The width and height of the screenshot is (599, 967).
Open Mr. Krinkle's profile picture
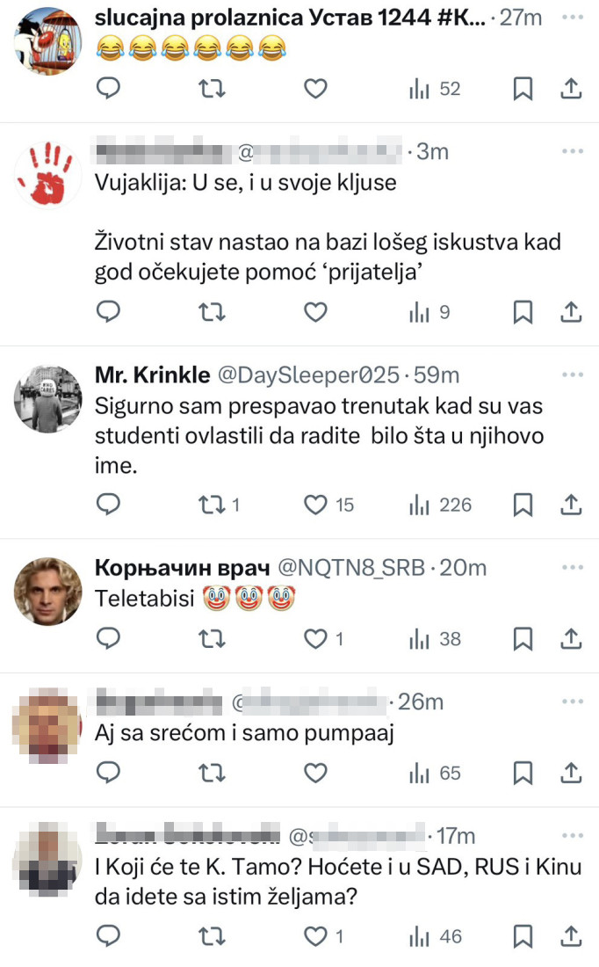(x=47, y=398)
